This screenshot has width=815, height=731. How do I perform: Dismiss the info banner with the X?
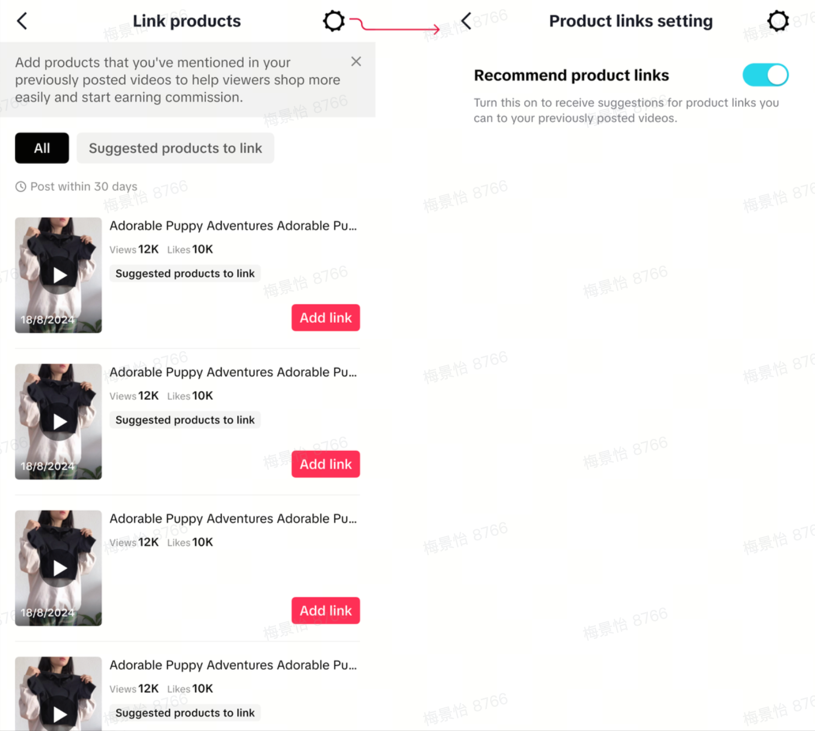click(356, 61)
